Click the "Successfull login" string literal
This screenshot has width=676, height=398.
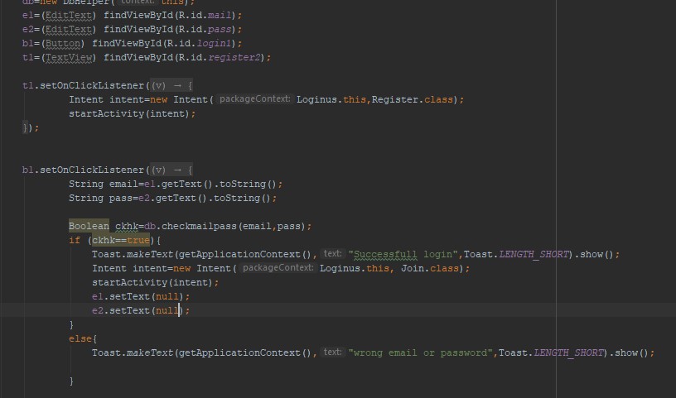[404, 254]
